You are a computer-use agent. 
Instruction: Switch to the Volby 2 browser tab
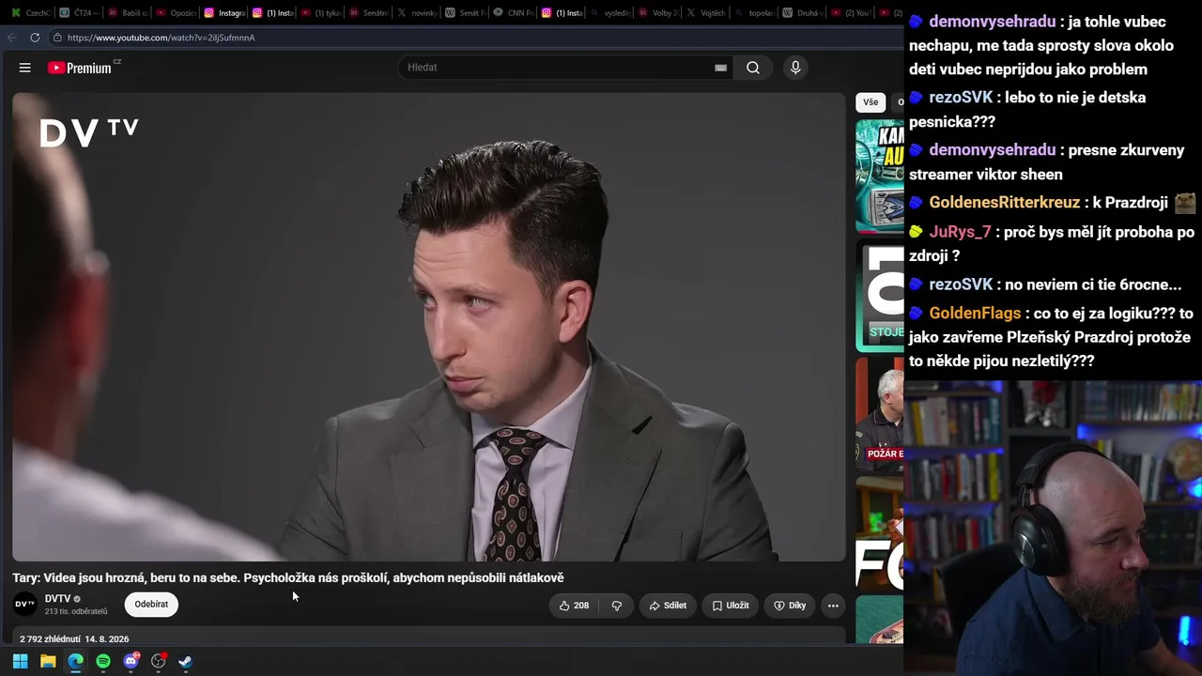pos(658,13)
